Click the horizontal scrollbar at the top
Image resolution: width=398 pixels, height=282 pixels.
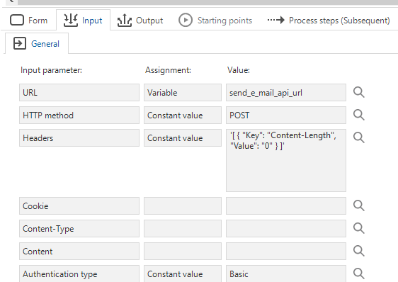click(207, 2)
